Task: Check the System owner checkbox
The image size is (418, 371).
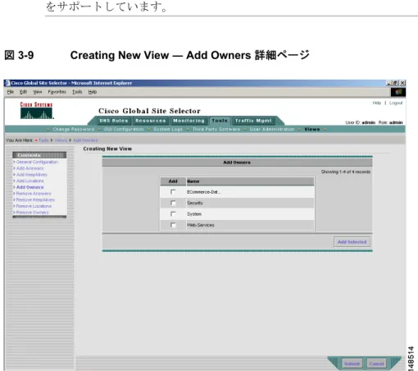Action: (x=173, y=213)
